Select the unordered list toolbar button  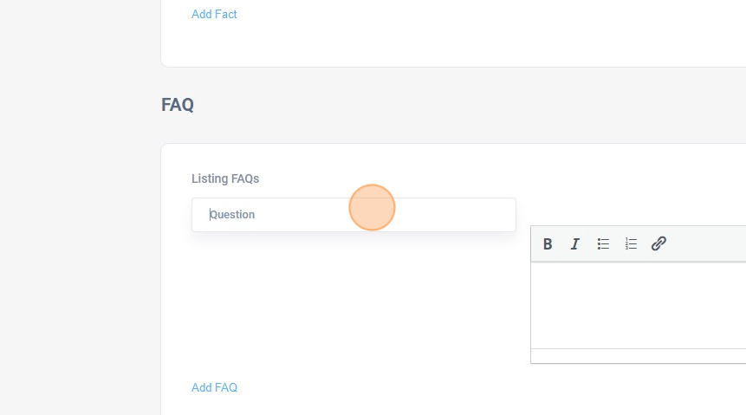(603, 244)
